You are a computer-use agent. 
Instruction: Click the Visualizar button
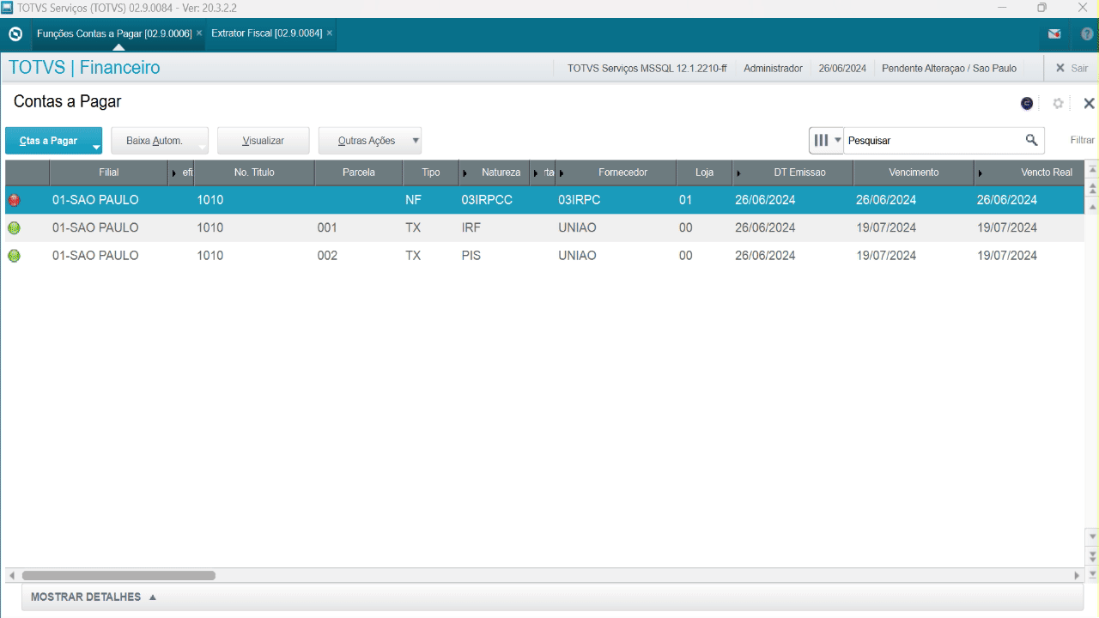(x=263, y=141)
